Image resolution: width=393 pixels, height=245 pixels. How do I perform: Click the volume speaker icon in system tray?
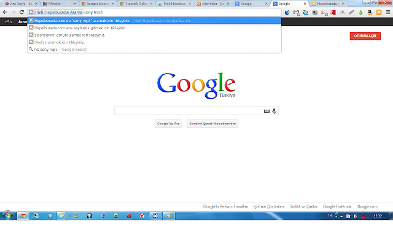(x=355, y=216)
